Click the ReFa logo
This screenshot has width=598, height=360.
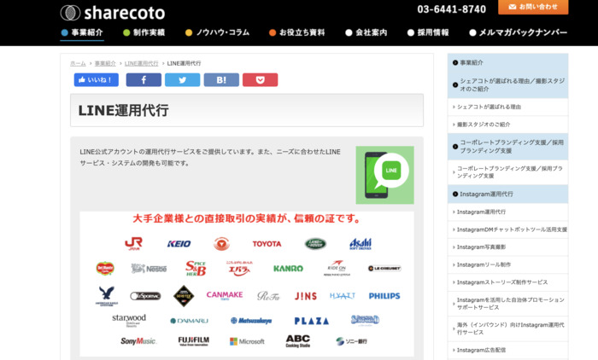(x=268, y=296)
